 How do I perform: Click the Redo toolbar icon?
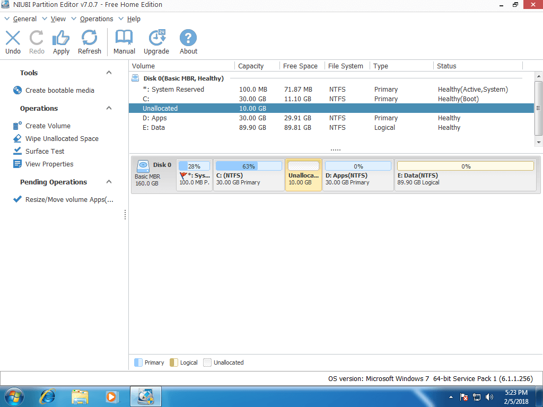pyautogui.click(x=37, y=38)
